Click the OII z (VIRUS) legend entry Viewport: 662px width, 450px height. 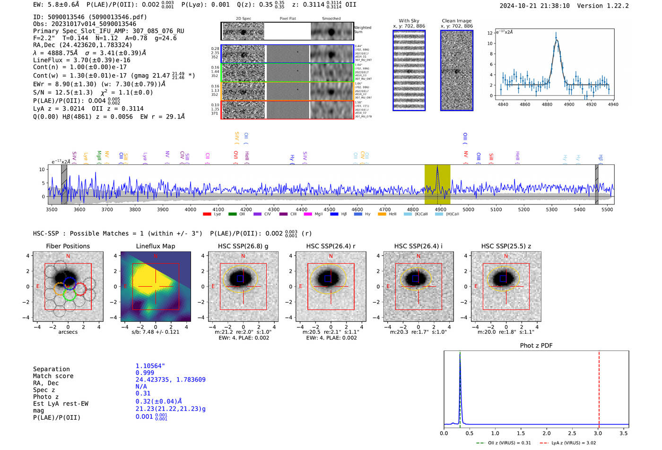(503, 443)
